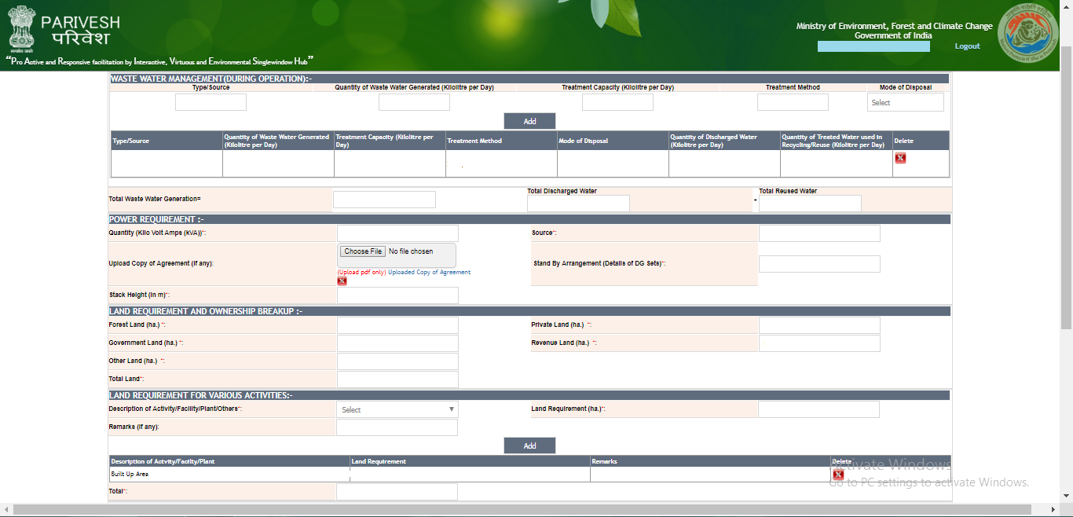This screenshot has height=517, width=1073.
Task: Open the Uploaded Copy of Agreement link
Action: coord(429,273)
